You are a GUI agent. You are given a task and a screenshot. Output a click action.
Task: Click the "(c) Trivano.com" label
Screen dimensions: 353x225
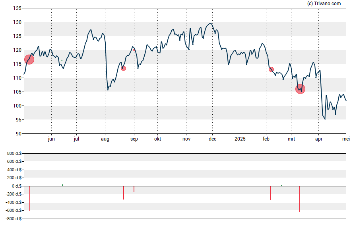point(324,3)
